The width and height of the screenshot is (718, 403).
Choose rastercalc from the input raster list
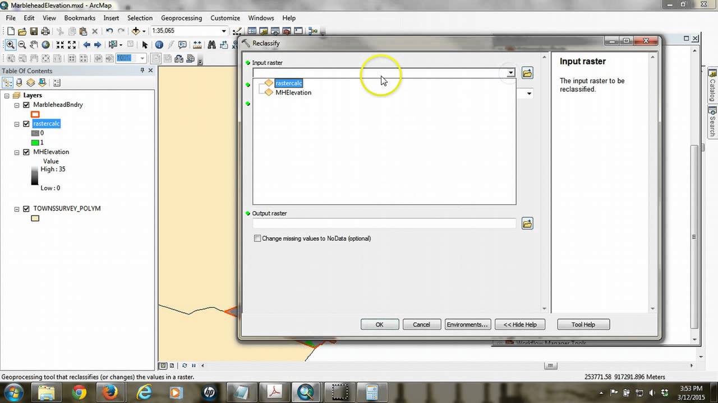pos(289,83)
